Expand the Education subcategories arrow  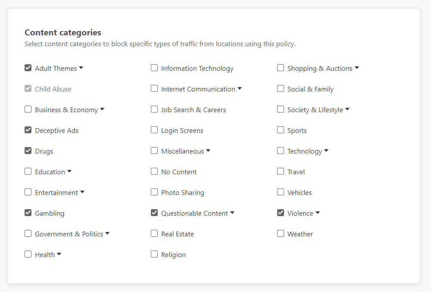click(x=69, y=171)
